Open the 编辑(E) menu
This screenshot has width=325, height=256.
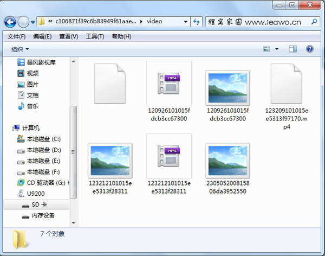point(42,36)
